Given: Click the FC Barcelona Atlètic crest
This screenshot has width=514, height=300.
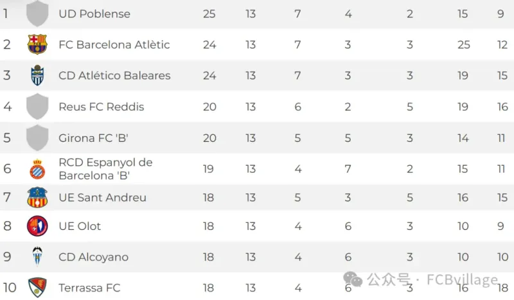Looking at the screenshot, I should pos(37,44).
